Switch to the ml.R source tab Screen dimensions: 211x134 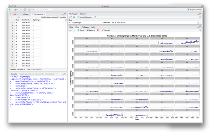click(x=14, y=14)
